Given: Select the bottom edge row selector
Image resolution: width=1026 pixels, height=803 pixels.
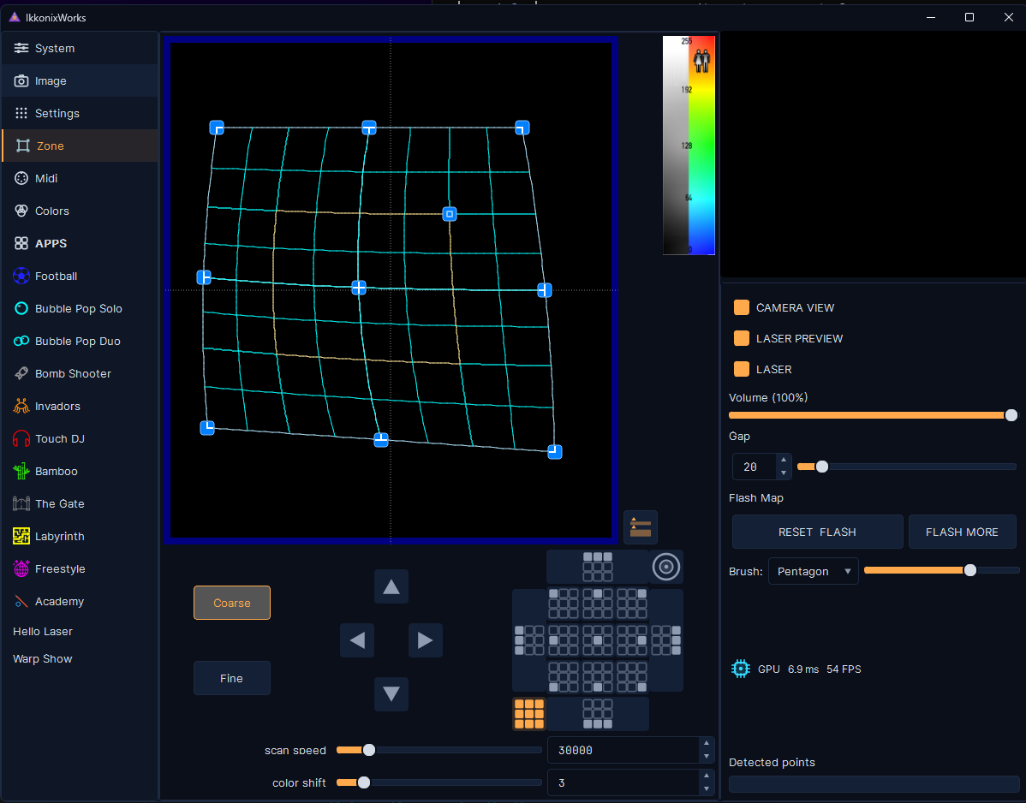Looking at the screenshot, I should click(x=598, y=713).
